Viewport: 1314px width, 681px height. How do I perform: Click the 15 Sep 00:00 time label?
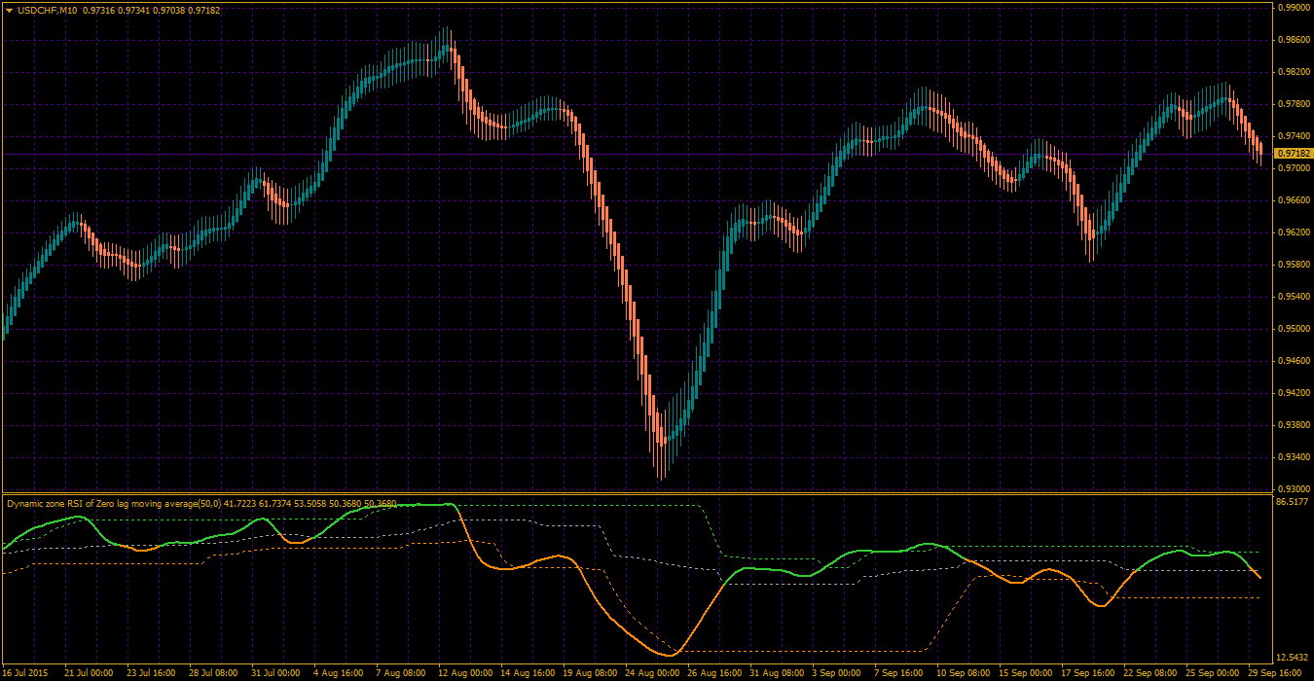pyautogui.click(x=1024, y=673)
